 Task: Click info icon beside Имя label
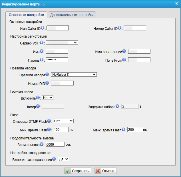(x=42, y=51)
